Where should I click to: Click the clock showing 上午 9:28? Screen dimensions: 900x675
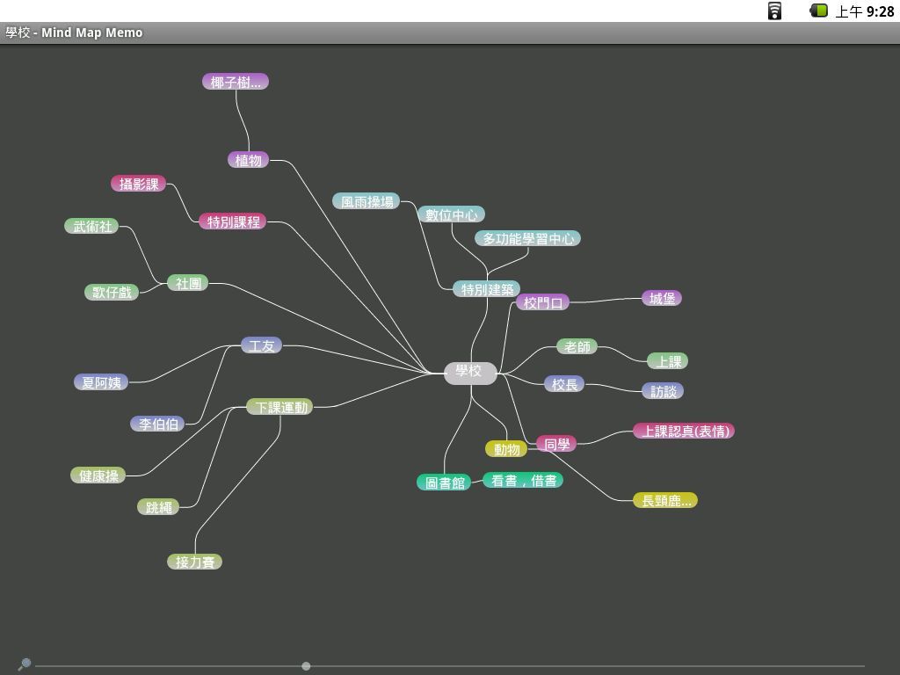click(x=864, y=11)
